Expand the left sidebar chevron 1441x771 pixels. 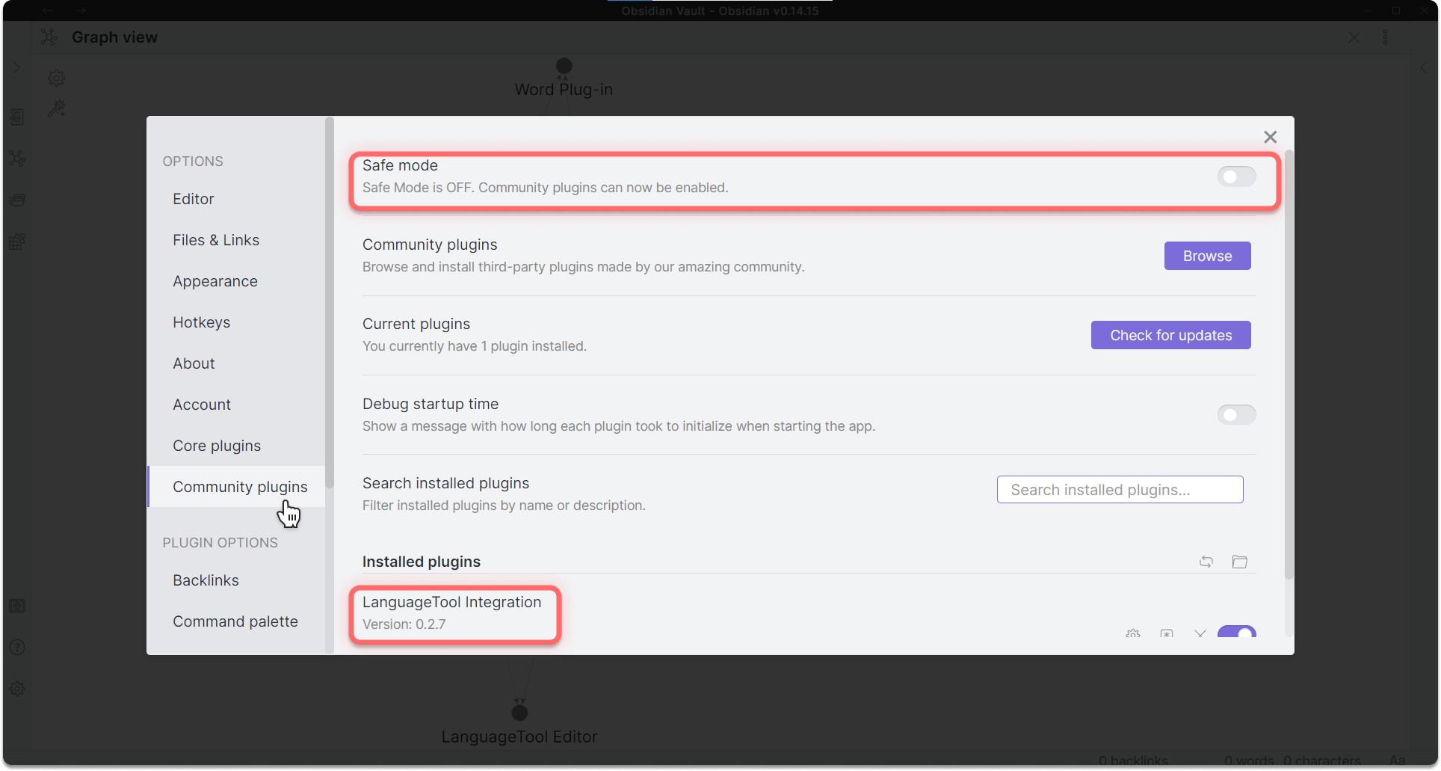click(x=16, y=67)
